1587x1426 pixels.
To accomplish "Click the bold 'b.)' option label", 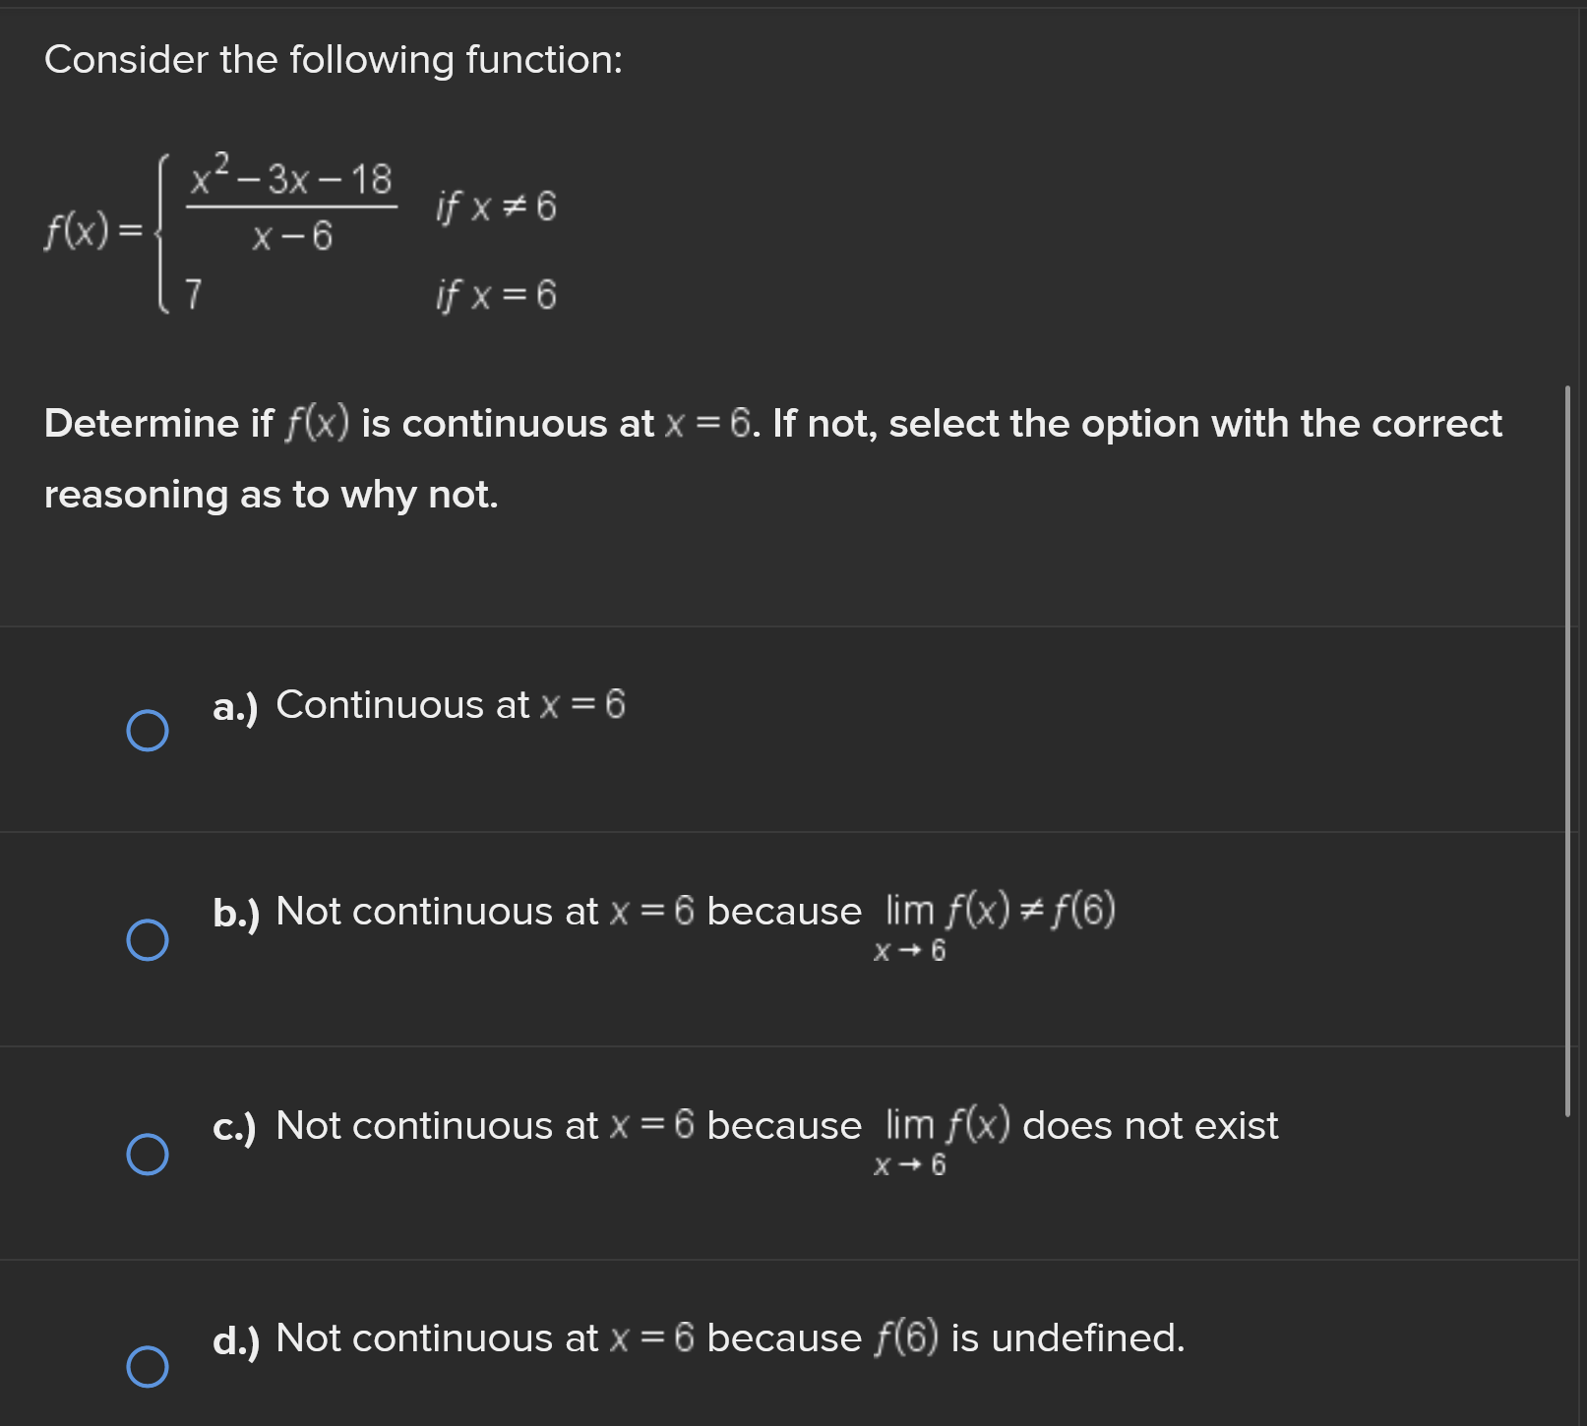I will (x=236, y=914).
